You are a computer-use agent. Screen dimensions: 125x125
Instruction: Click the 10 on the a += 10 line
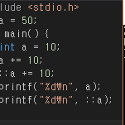pyautogui.click(x=33, y=60)
